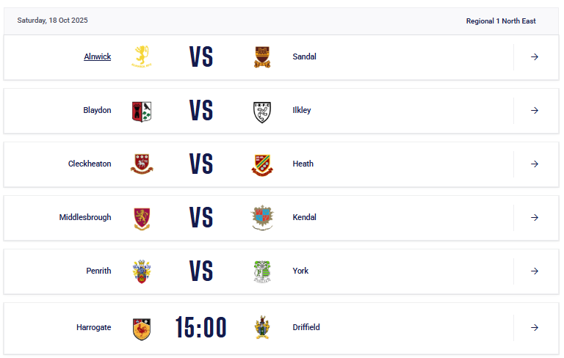Click the Cleckheaton club crest
Viewport: 564px width, 358px height.
pyautogui.click(x=141, y=164)
